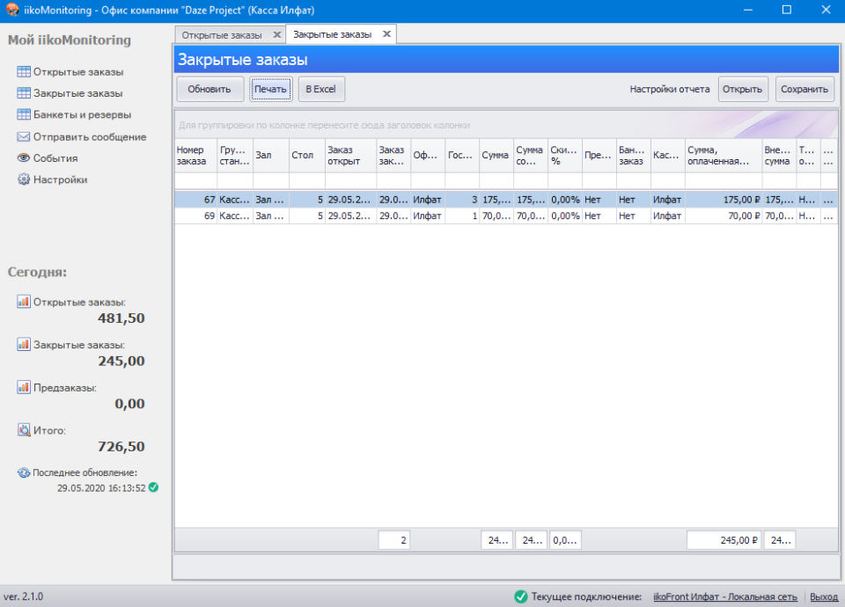
Task: Click the envelope icon for Отправить сообщение
Action: 24,137
